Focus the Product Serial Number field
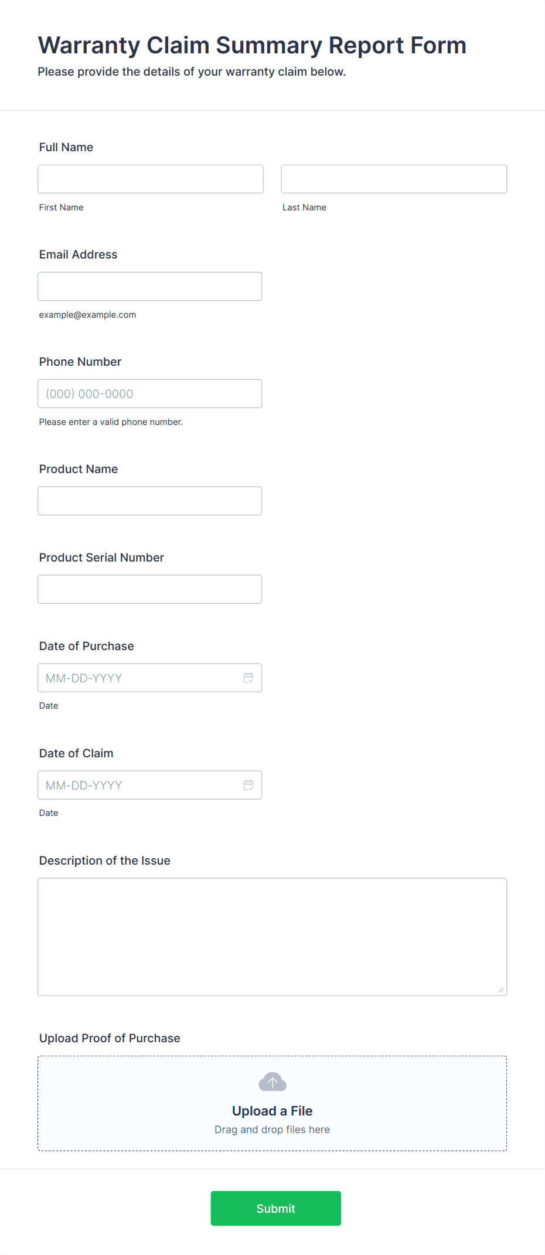 point(150,589)
